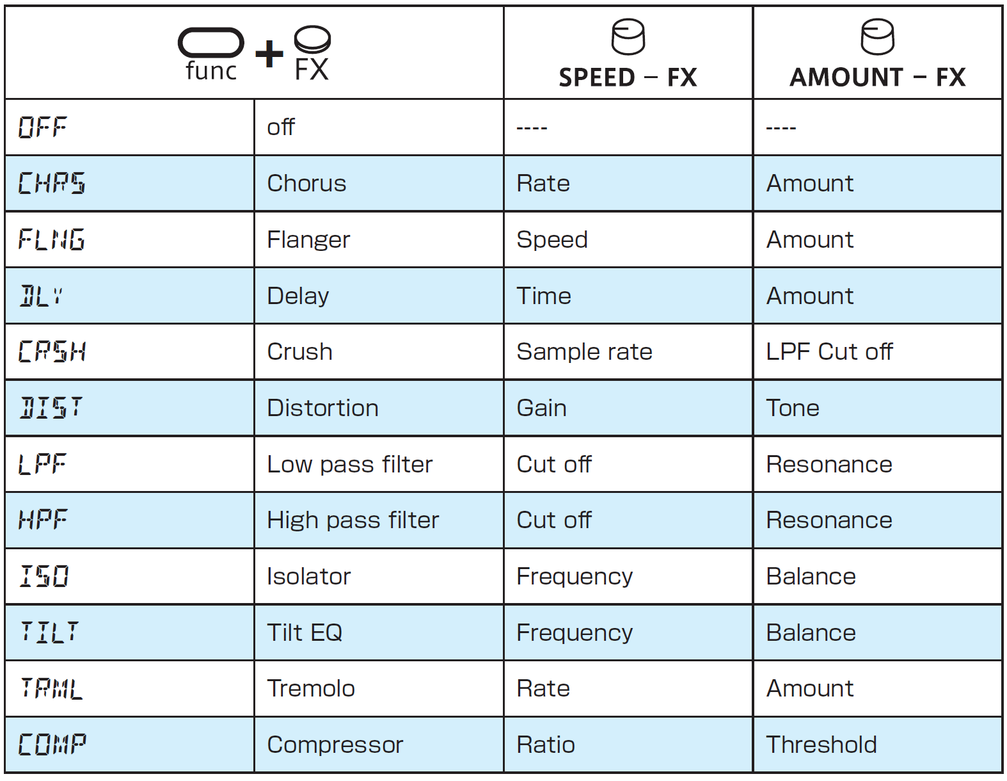Click the SPEED – FX knob icon
This screenshot has height=781, width=1007.
click(x=628, y=37)
